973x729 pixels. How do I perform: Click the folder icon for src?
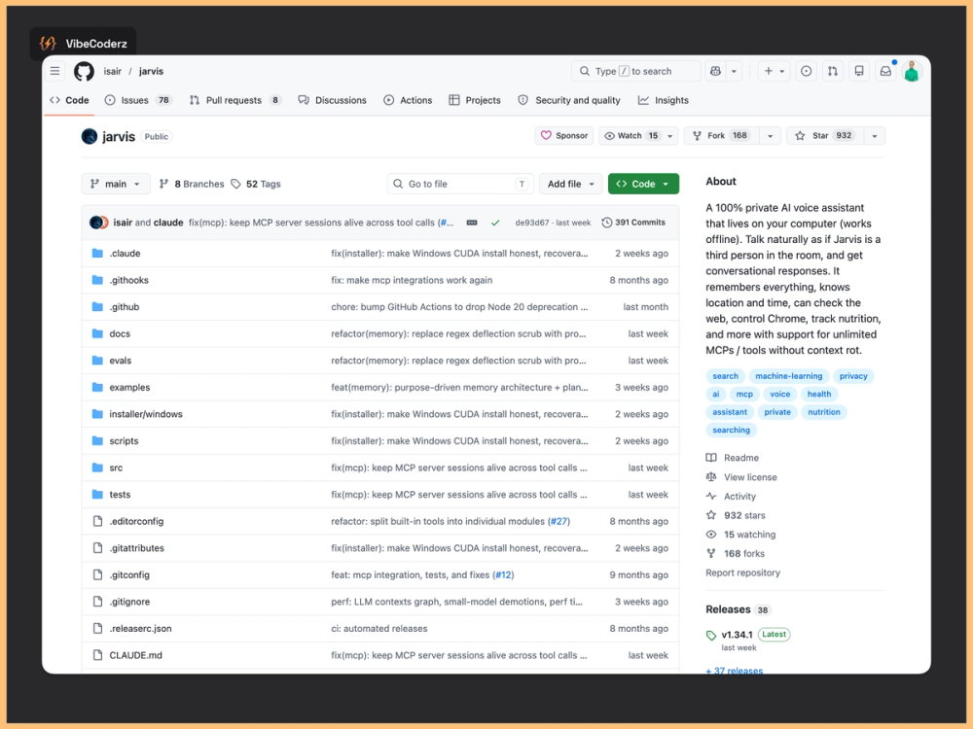(97, 468)
